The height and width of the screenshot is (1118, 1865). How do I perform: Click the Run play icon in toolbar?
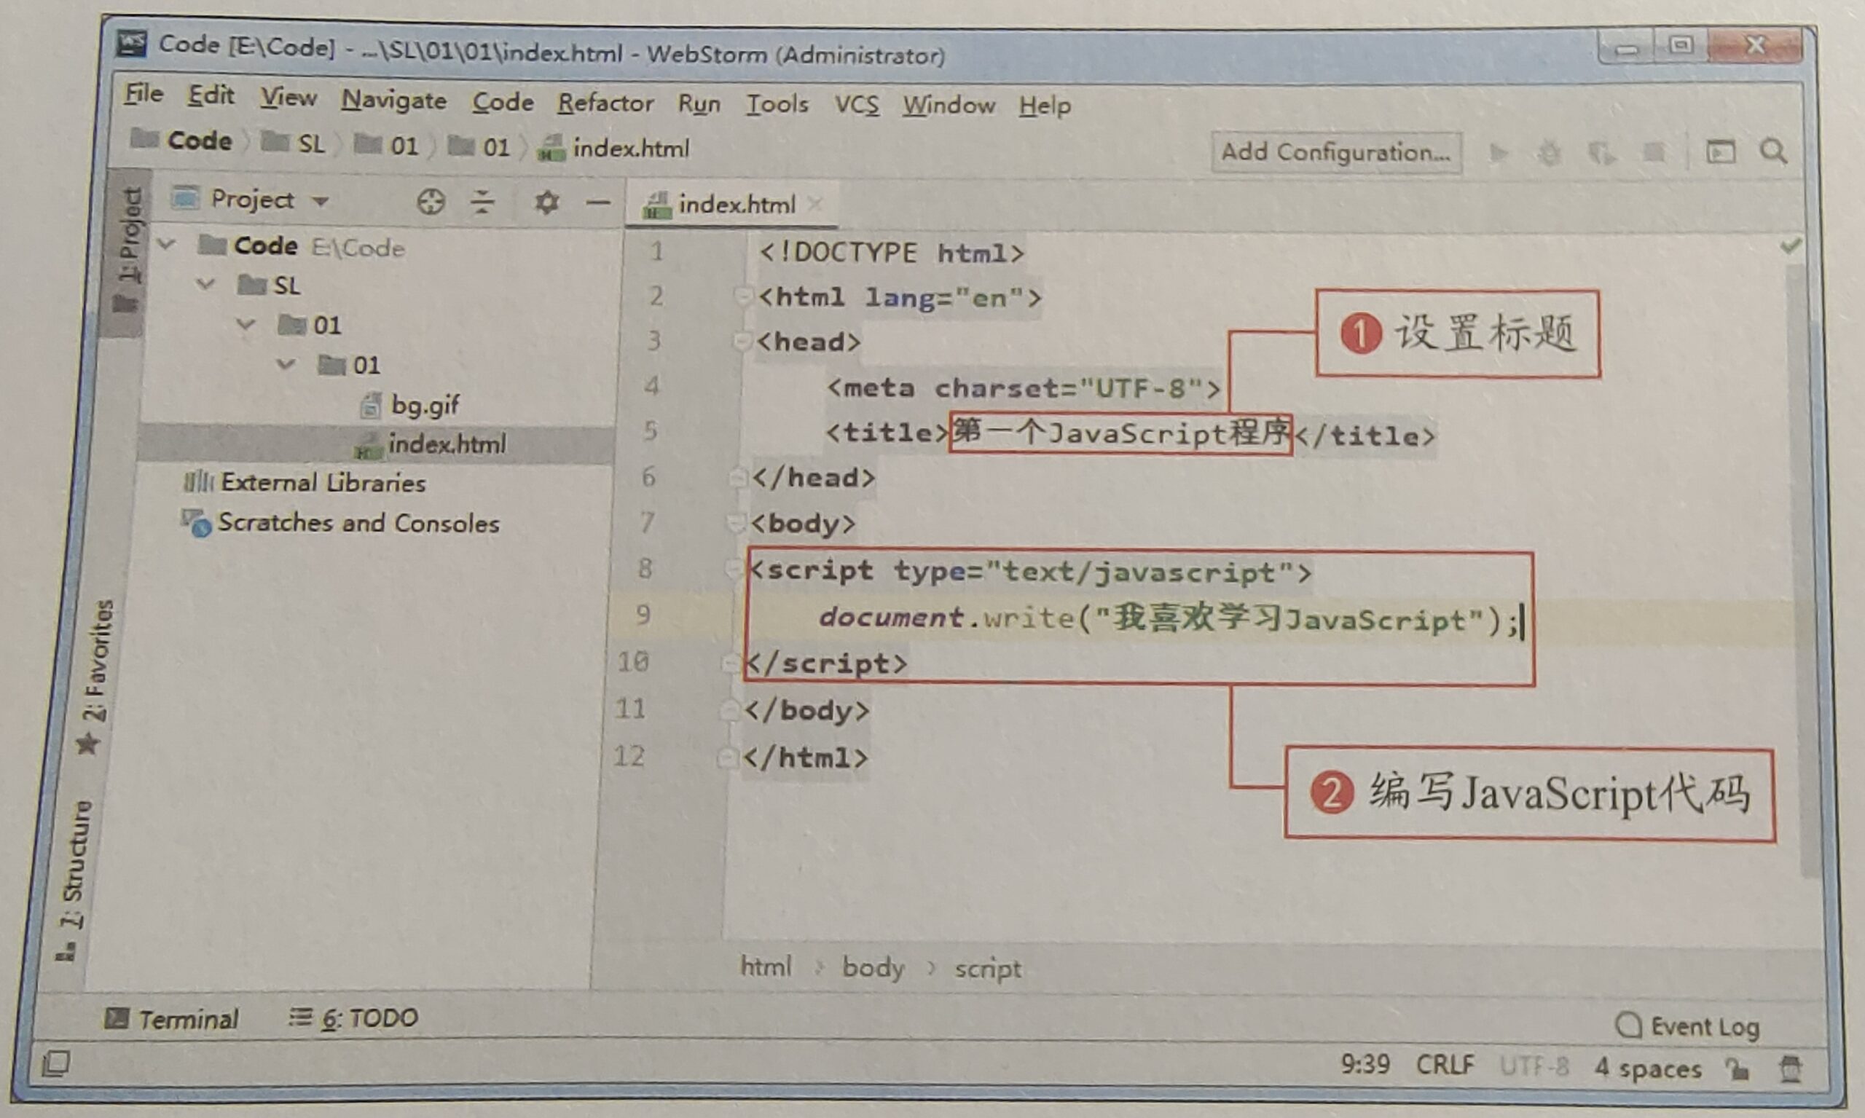[1499, 154]
